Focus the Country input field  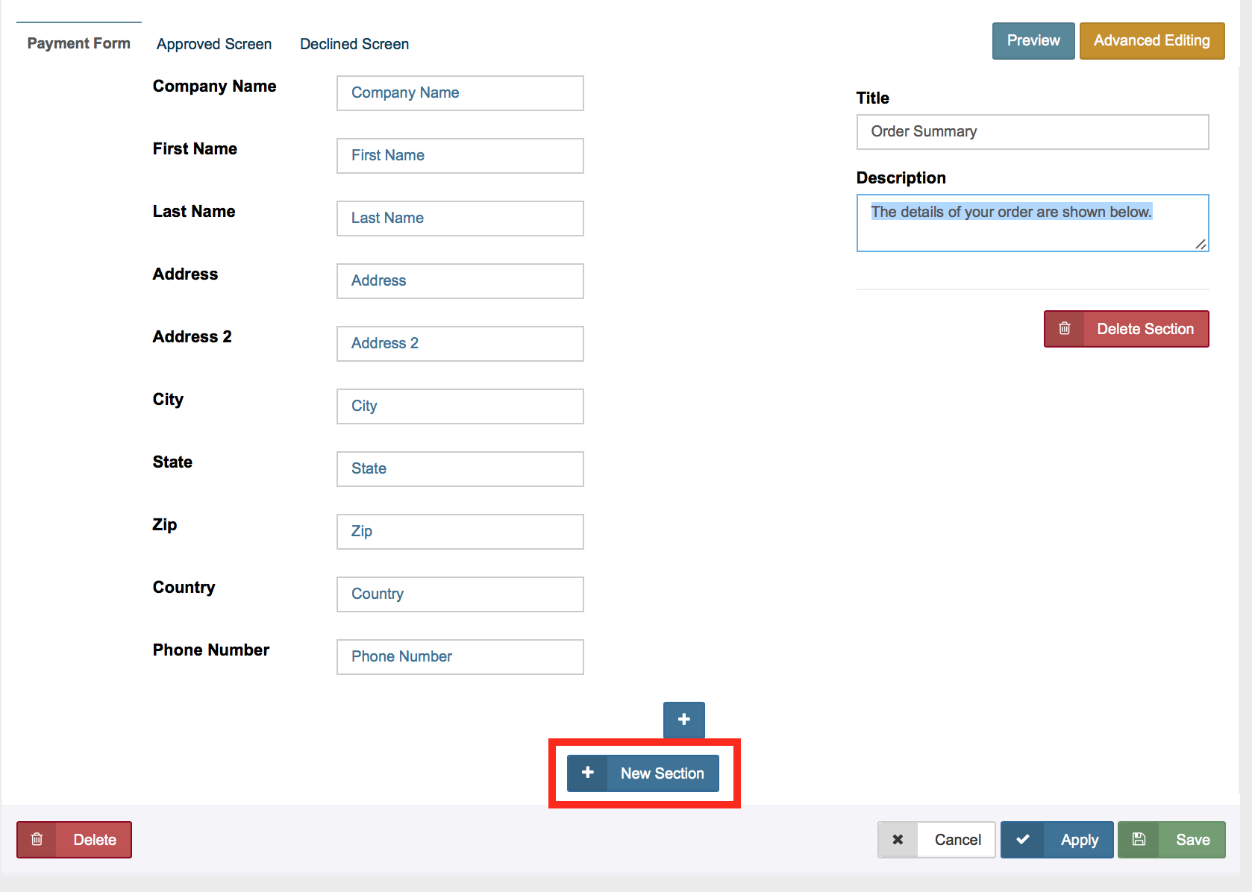point(460,594)
